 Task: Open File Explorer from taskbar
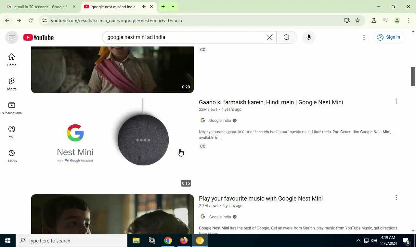click(136, 240)
